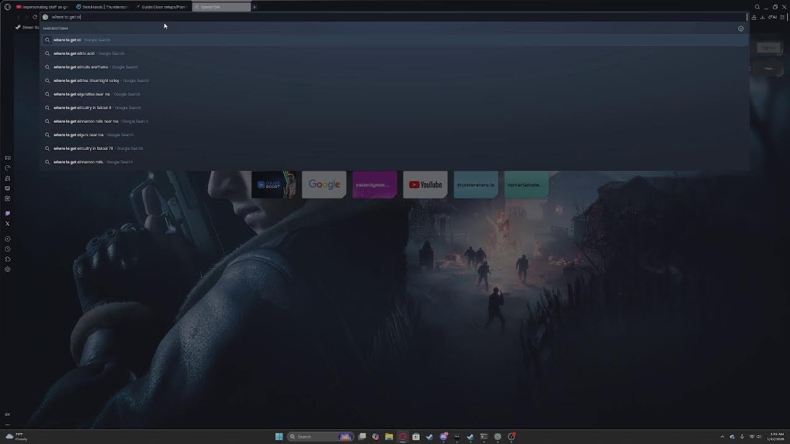Open X (Twitter) in the sidebar
The height and width of the screenshot is (444, 790).
(x=7, y=224)
